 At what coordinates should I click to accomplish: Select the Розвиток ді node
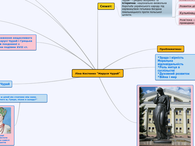coord(187,6)
